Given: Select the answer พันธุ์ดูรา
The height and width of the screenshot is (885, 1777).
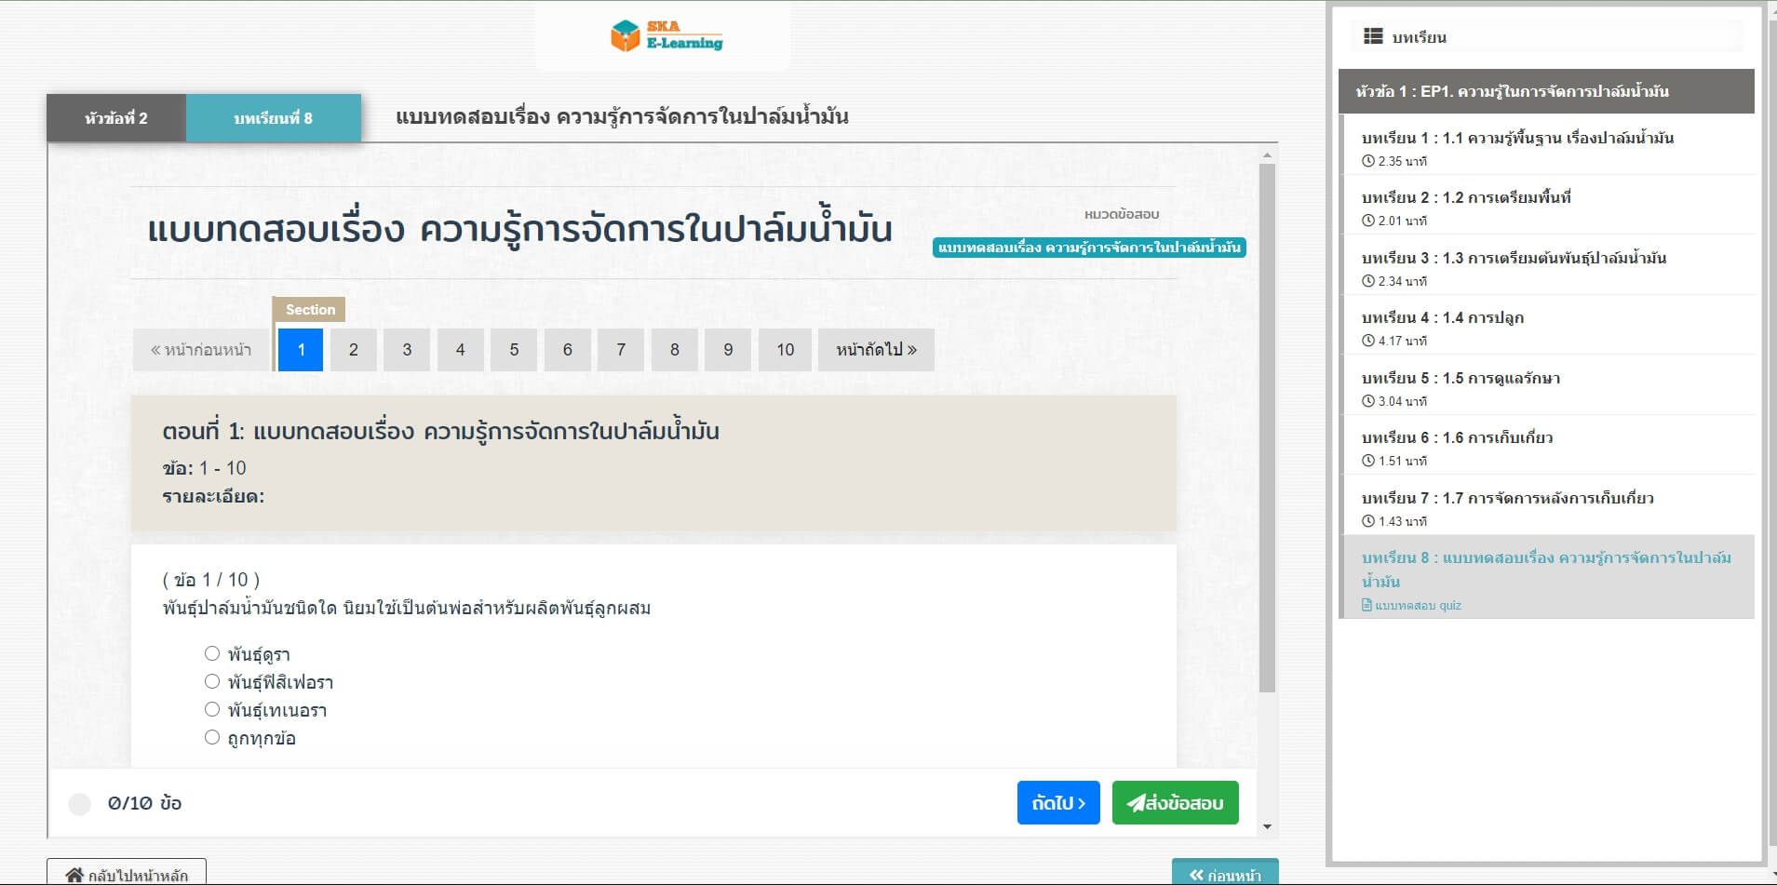Looking at the screenshot, I should tap(212, 653).
